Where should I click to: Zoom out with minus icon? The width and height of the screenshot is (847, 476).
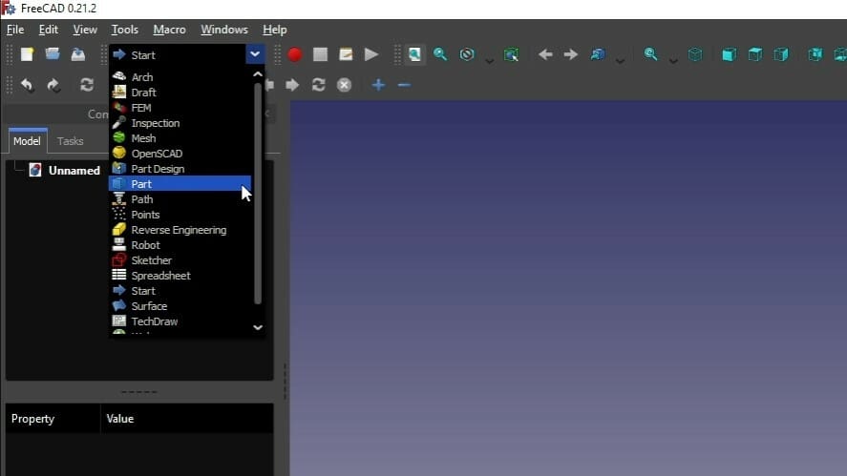click(404, 85)
